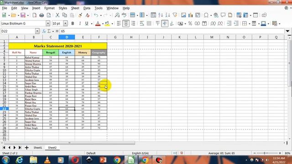Toggle Center Vertically alignment

click(165, 23)
